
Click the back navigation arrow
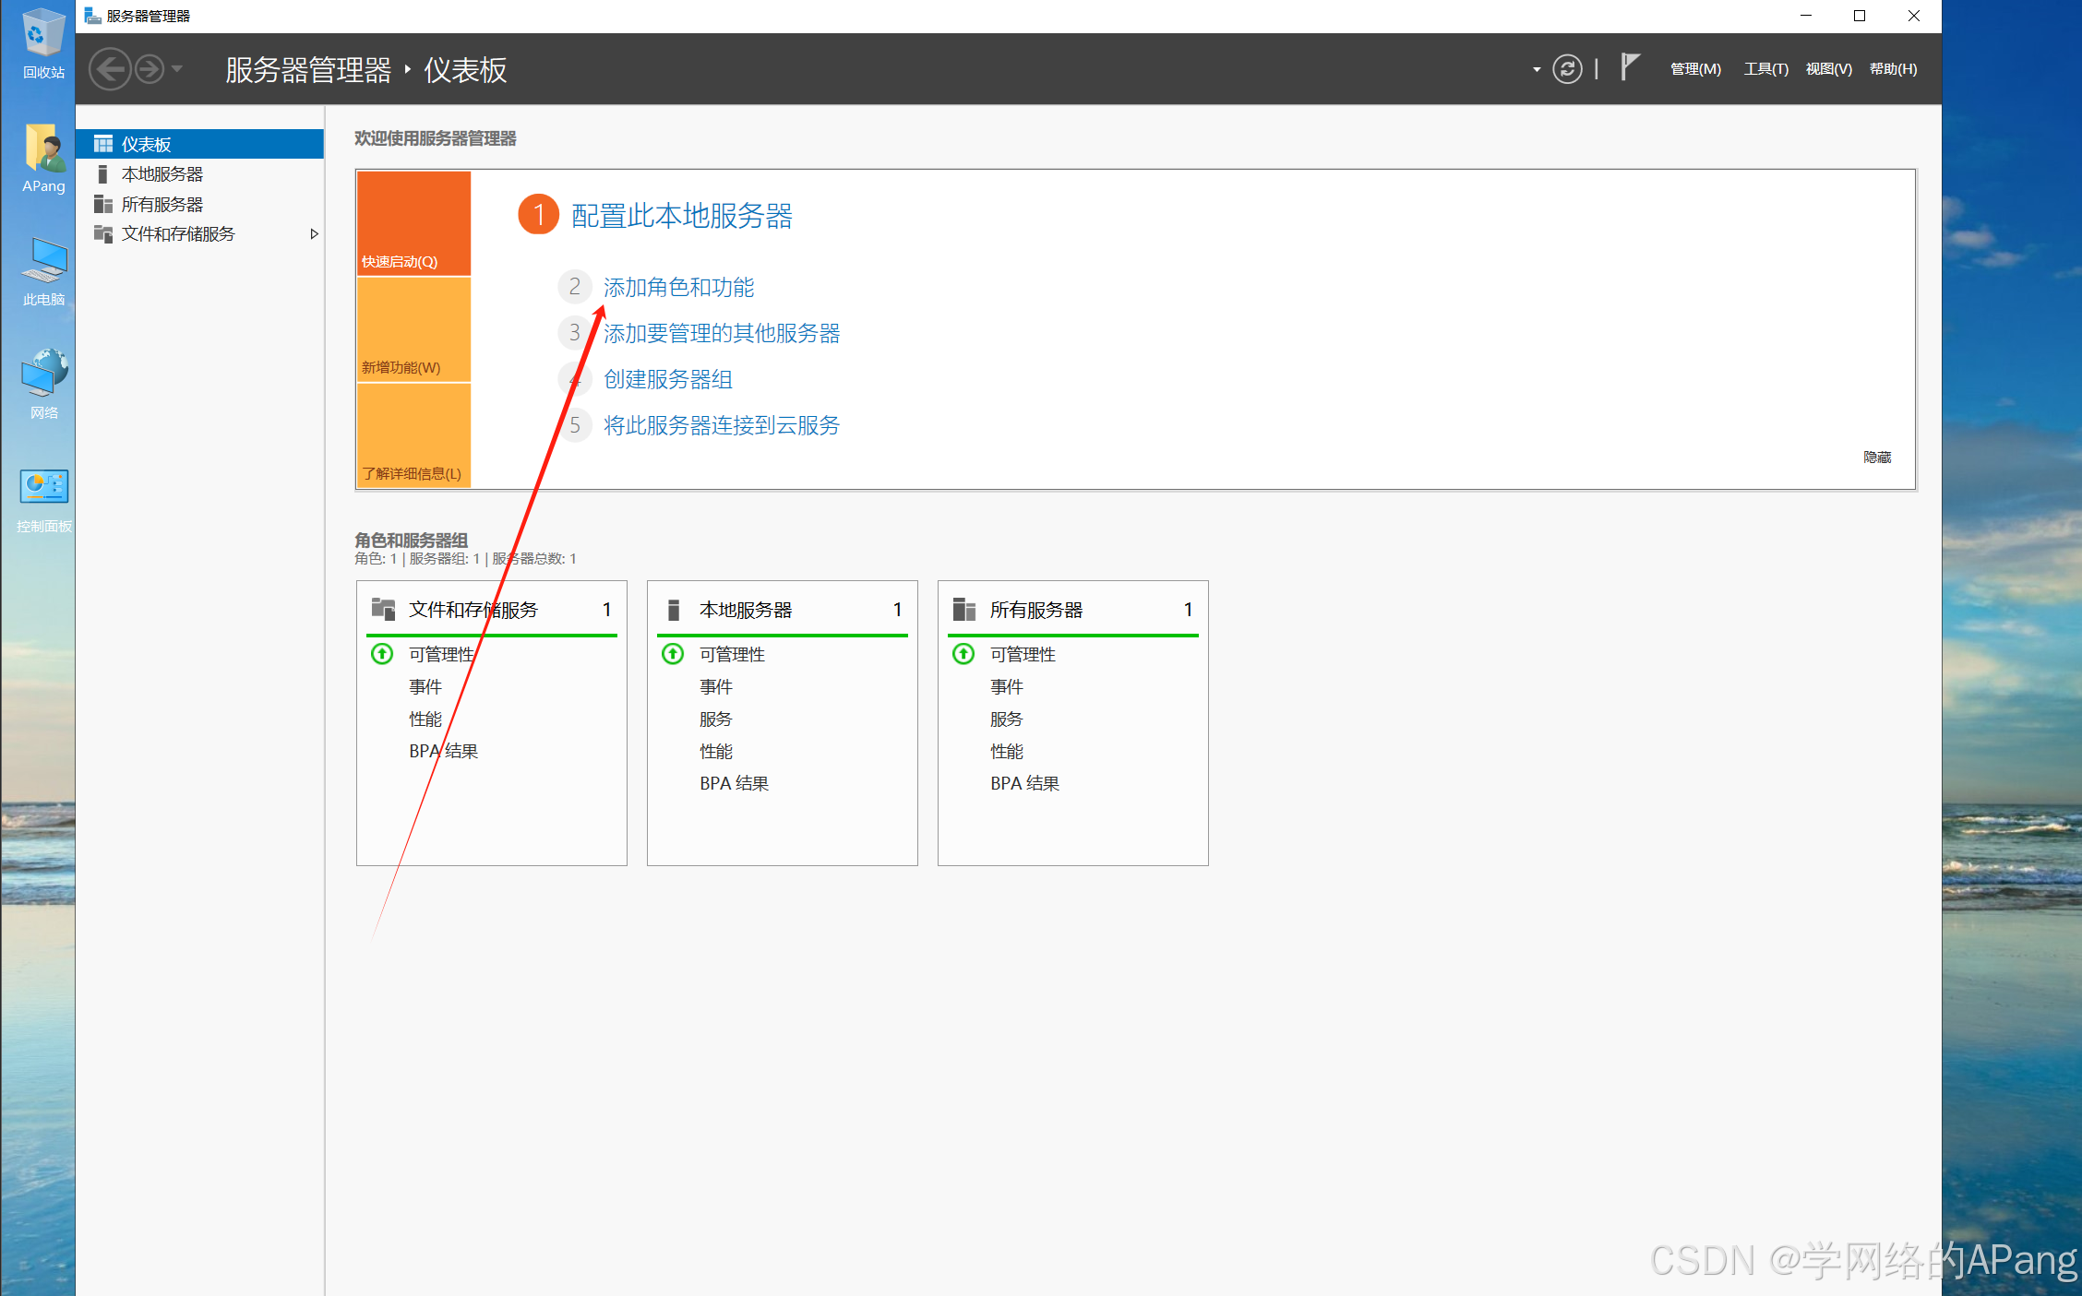(110, 69)
